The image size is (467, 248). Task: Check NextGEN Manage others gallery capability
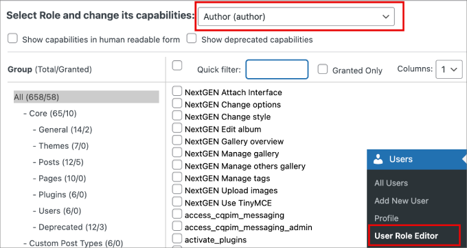[177, 165]
